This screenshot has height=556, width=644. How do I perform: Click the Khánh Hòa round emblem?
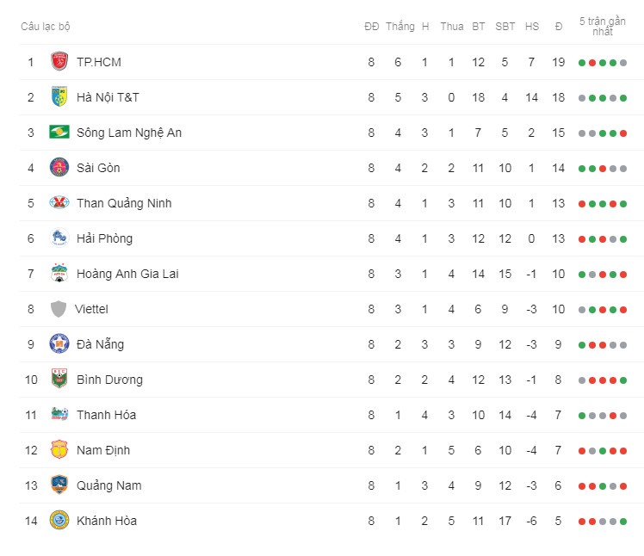tap(59, 520)
